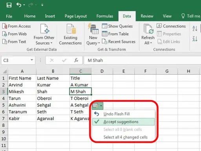
Task: Select column D header
Action: pos(102,71)
